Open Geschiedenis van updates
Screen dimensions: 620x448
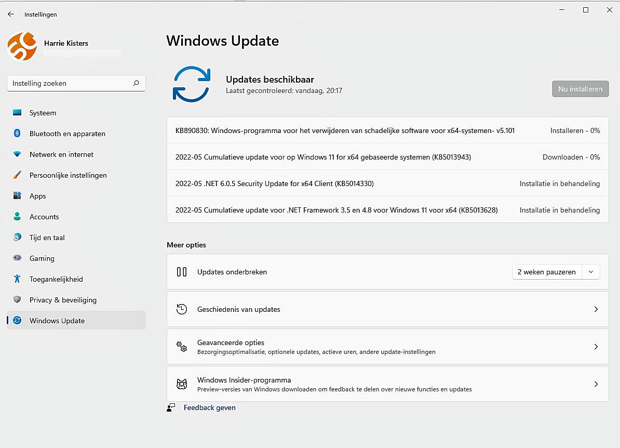pos(387,309)
